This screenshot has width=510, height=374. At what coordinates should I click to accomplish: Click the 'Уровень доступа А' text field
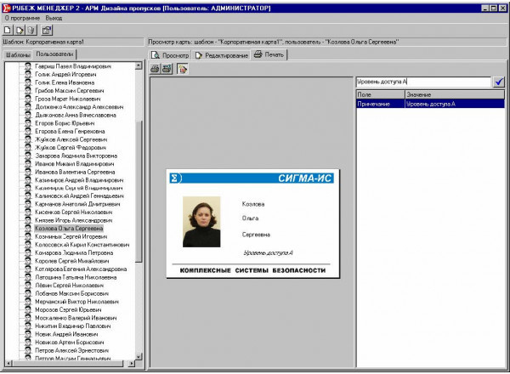tap(422, 82)
